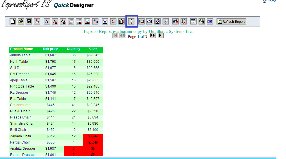Viewport: 286px width, 159px height.
Task: Select the $1,687 unit price cell
Action: coord(51,55)
